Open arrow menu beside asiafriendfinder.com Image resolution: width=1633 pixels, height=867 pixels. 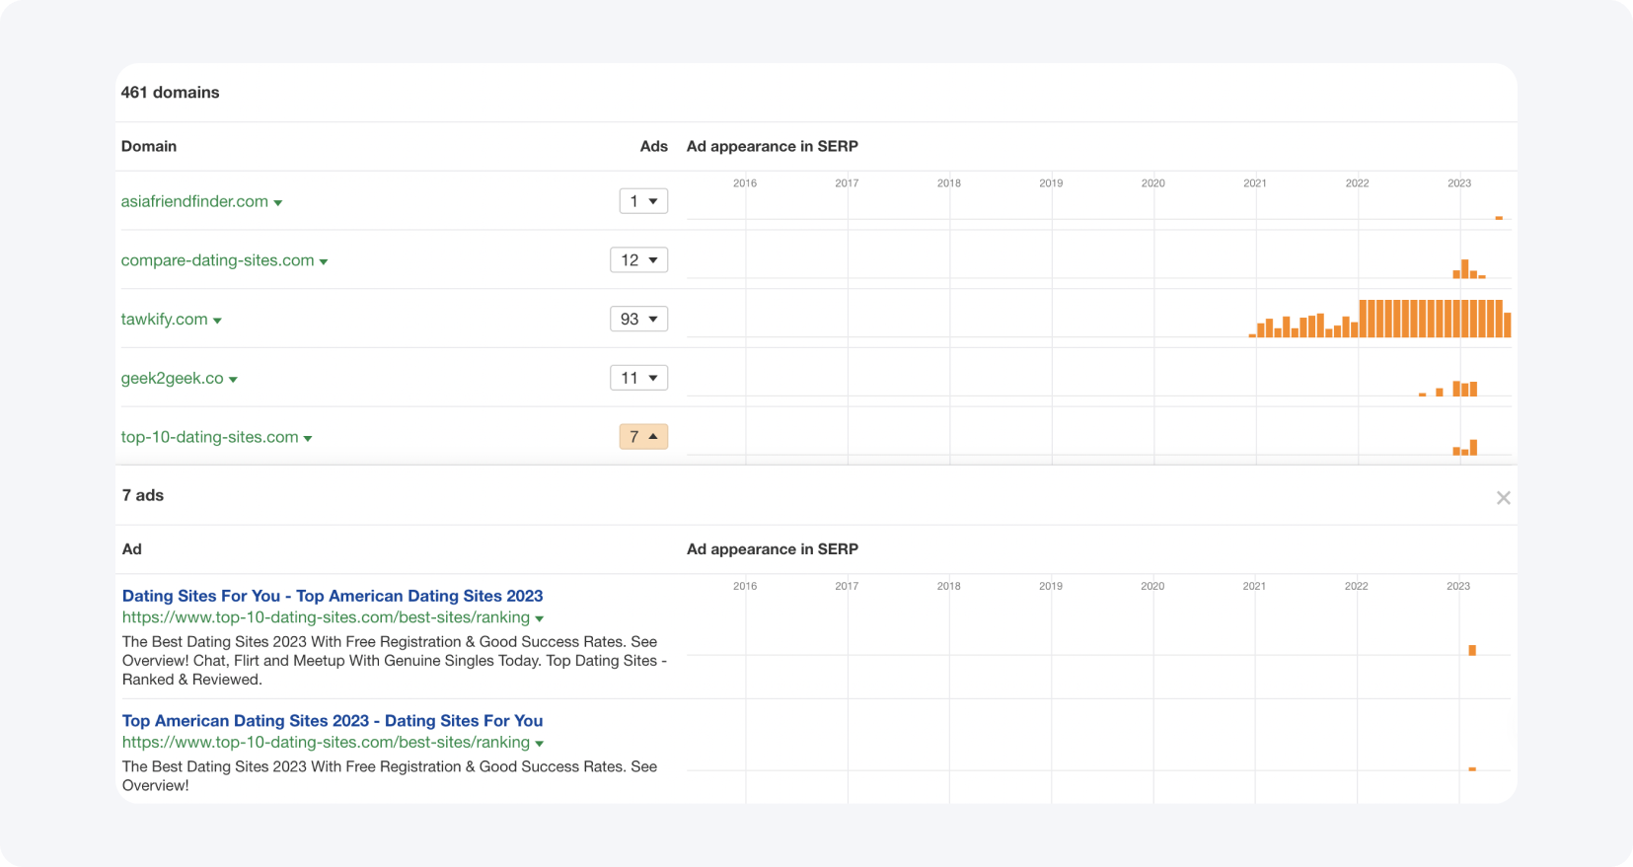(278, 203)
